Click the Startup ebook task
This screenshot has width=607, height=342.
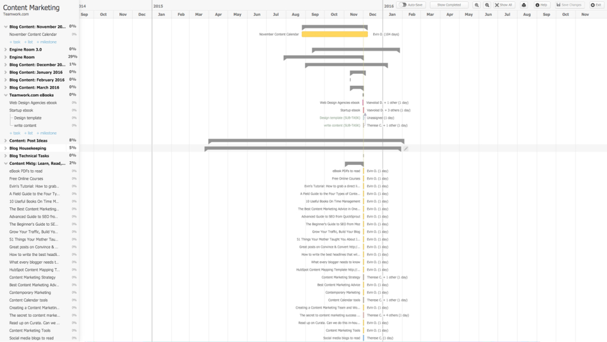21,110
